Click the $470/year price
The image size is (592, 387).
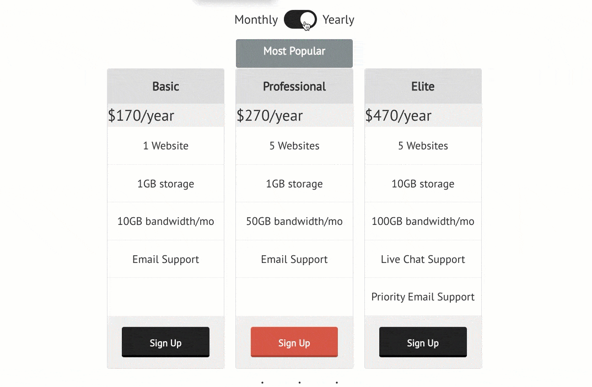coord(398,116)
